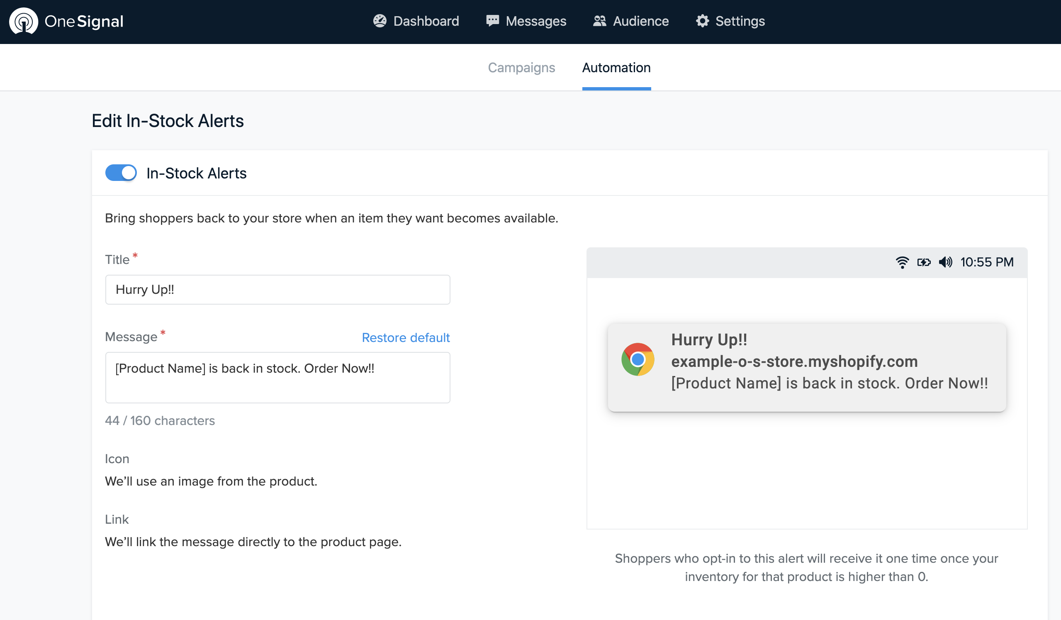This screenshot has width=1061, height=620.
Task: Open the Audience menu
Action: 640,21
